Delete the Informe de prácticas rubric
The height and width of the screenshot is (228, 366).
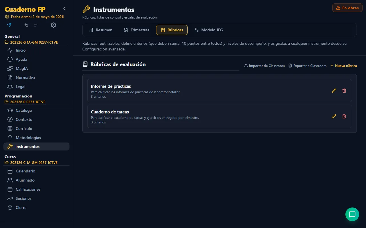[x=344, y=91]
